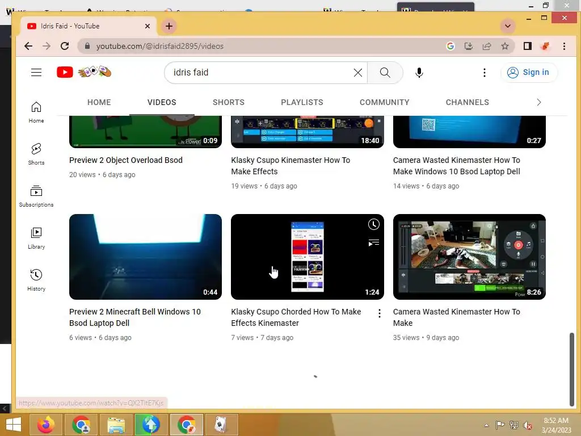Open the Preview 2 Minecraft Bell thumbnail
Image resolution: width=581 pixels, height=436 pixels.
pyautogui.click(x=145, y=257)
